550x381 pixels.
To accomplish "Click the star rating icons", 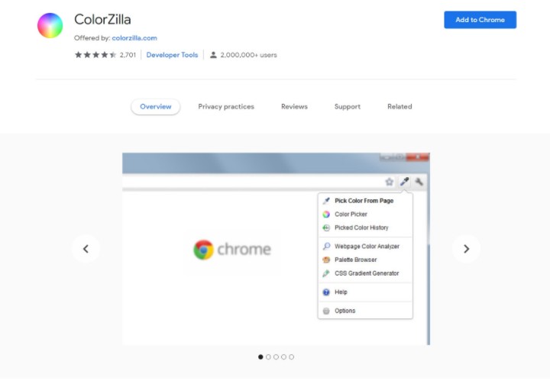I will coord(95,55).
